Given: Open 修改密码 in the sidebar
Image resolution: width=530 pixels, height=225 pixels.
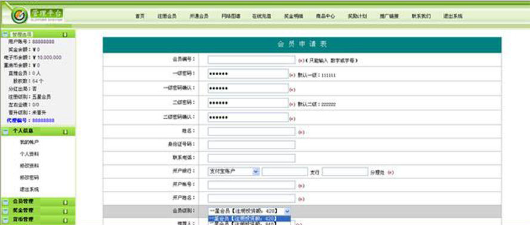Looking at the screenshot, I should point(29,177).
